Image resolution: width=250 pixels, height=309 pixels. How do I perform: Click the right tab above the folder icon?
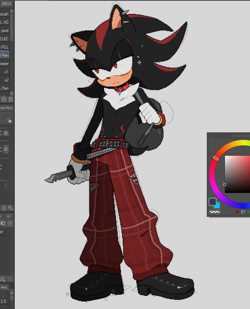(x=9, y=216)
